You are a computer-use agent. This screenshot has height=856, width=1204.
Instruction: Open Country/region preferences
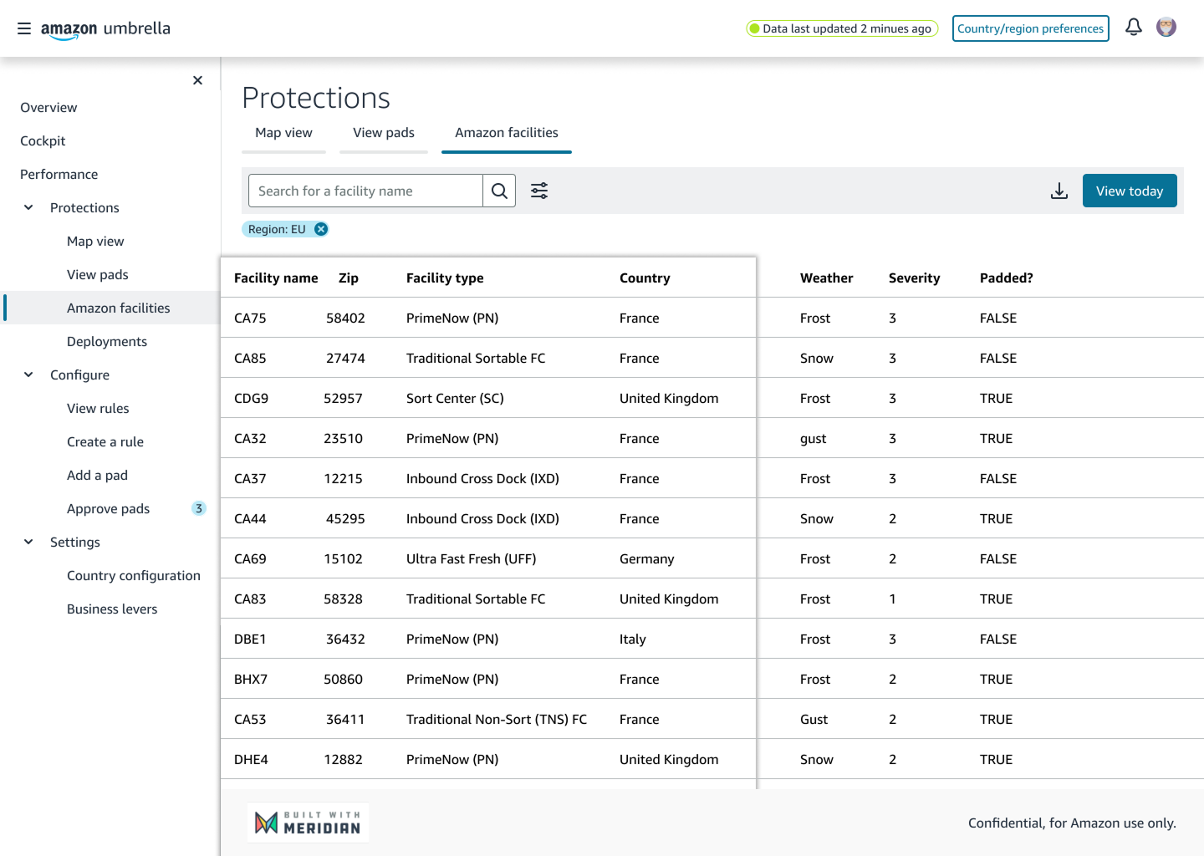tap(1031, 28)
